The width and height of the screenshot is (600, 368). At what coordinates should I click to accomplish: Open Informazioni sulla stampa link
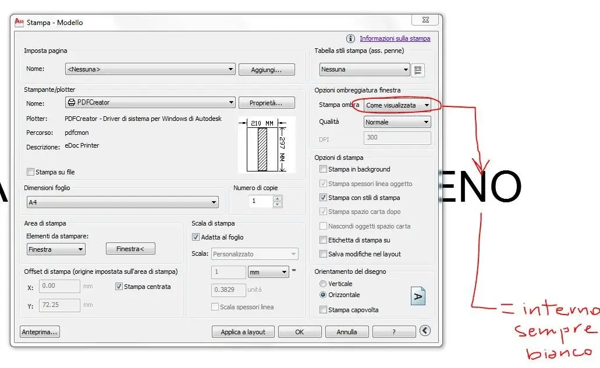[395, 38]
